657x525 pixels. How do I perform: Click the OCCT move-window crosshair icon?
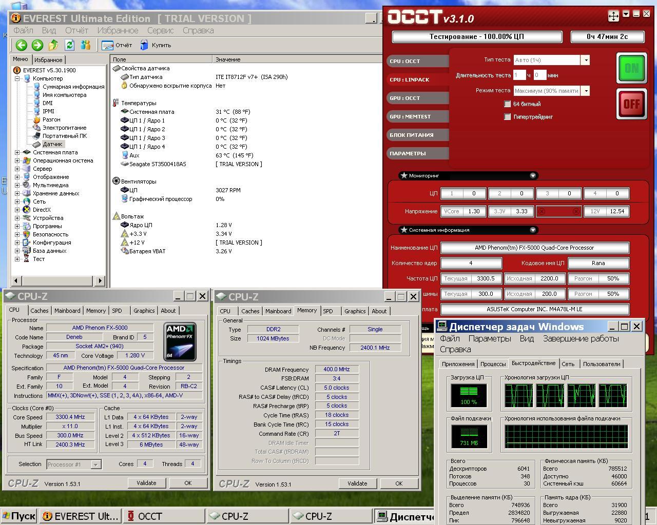(x=613, y=16)
